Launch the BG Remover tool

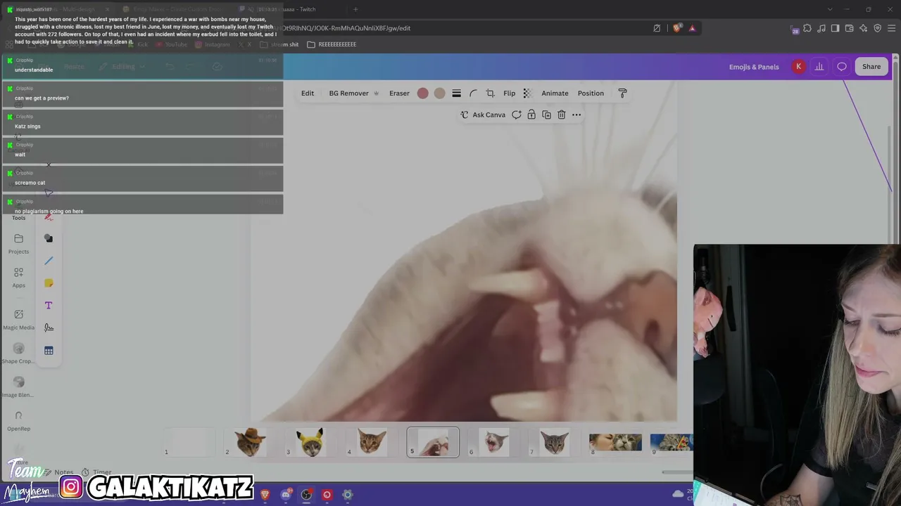(x=353, y=93)
